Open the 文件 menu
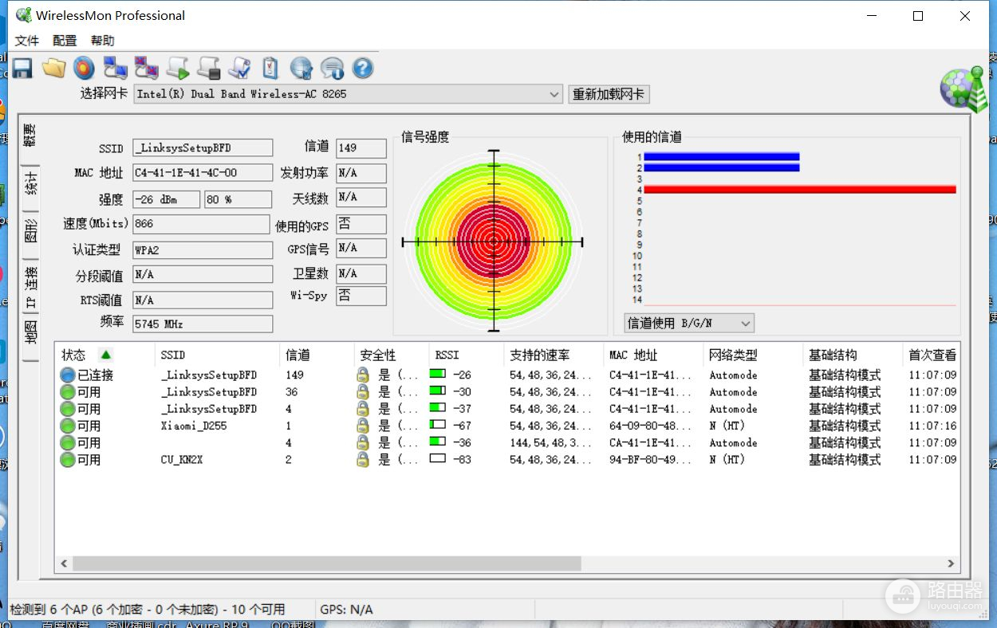Viewport: 997px width, 628px height. click(x=26, y=41)
